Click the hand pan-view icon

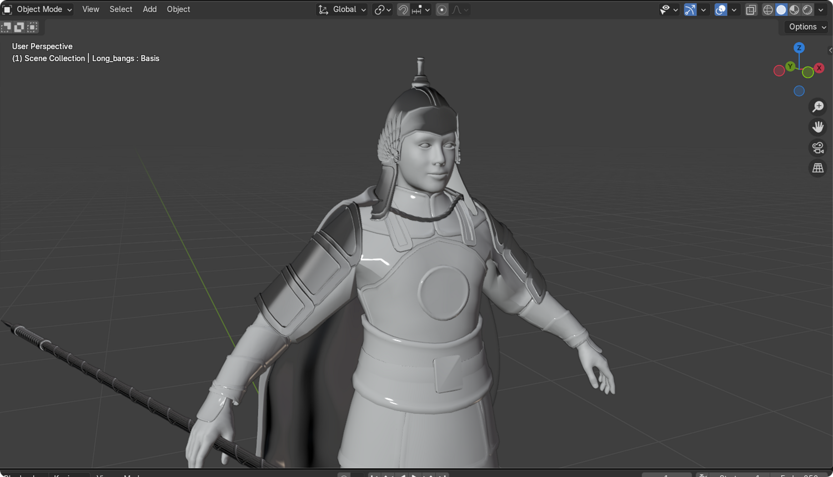coord(818,127)
